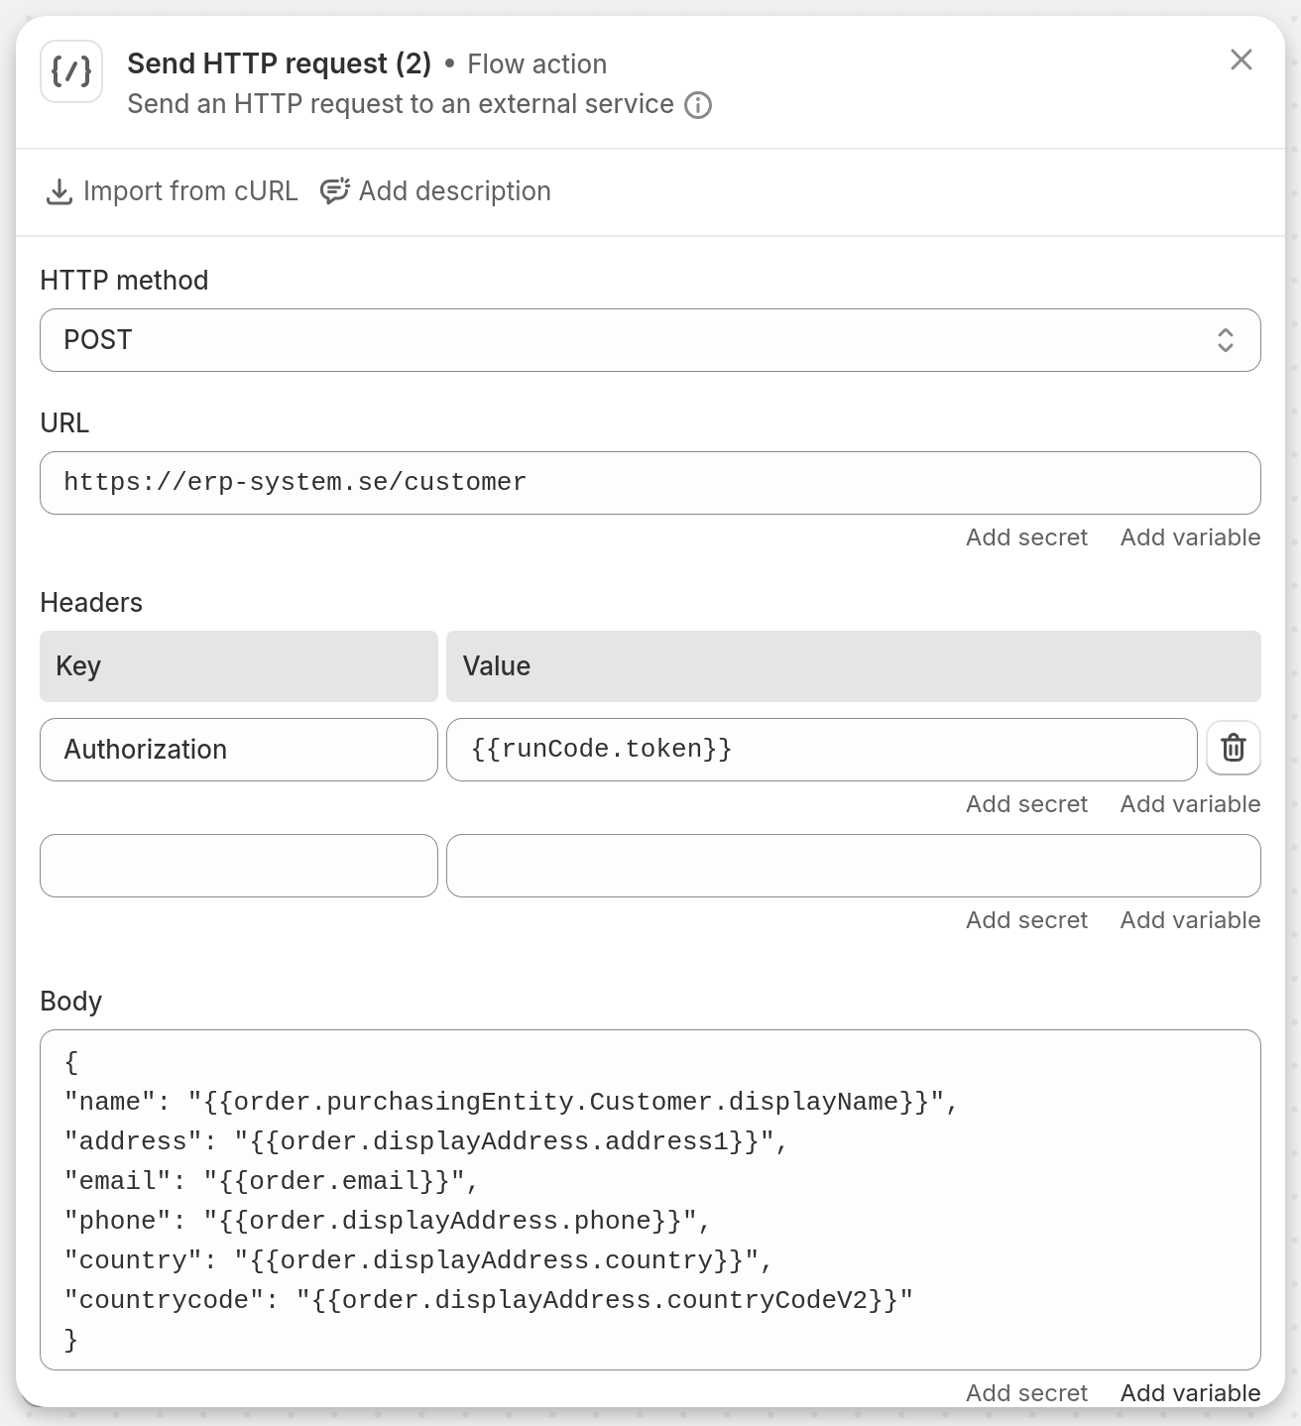Click Add secret under the URL field
The height and width of the screenshot is (1426, 1301).
tap(1026, 536)
